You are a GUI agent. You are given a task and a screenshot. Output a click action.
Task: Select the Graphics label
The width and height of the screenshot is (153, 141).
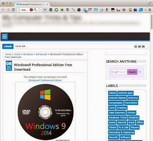(x=133, y=118)
